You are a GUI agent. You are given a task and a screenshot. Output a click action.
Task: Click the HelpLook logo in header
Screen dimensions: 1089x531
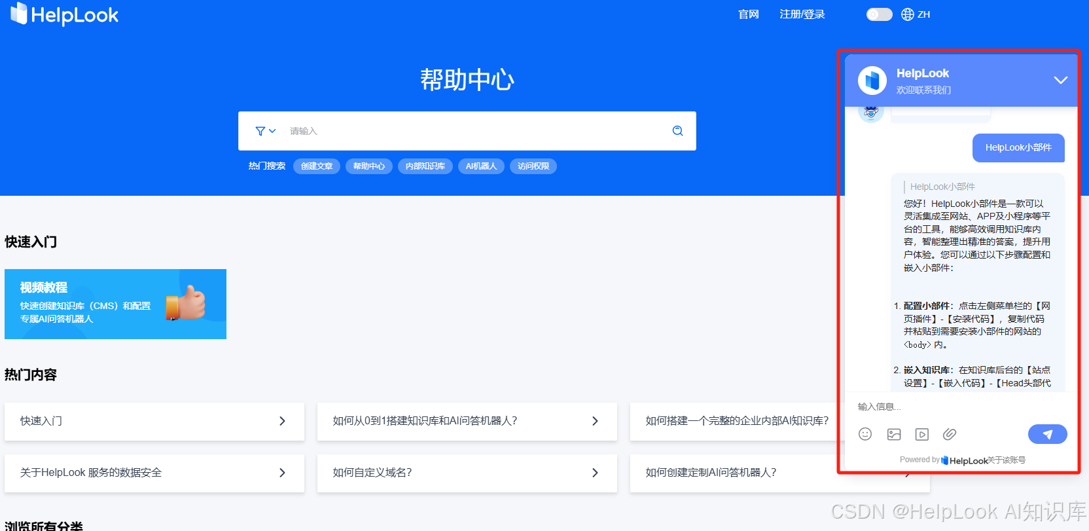pos(64,14)
